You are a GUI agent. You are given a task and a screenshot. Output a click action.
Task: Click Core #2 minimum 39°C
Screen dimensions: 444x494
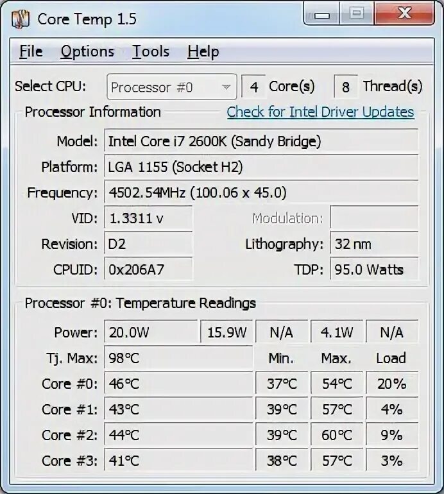tap(282, 435)
